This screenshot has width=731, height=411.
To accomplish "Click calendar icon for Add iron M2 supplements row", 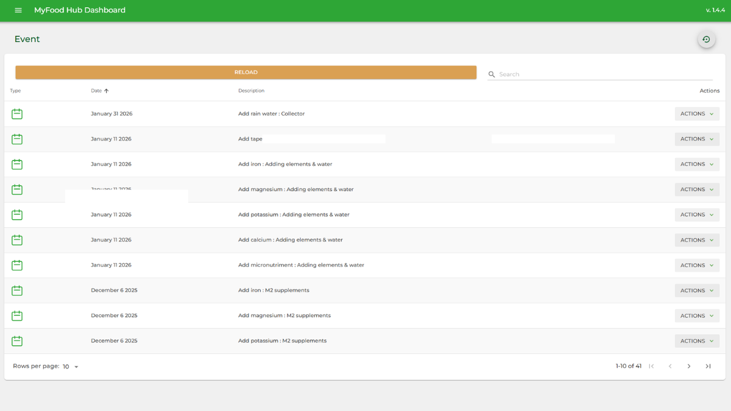I will point(17,290).
